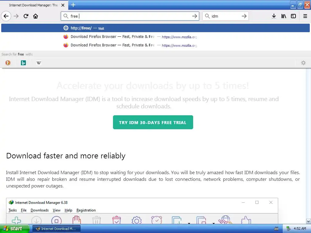
Task: Open the Firefox home page
Action: 36,16
